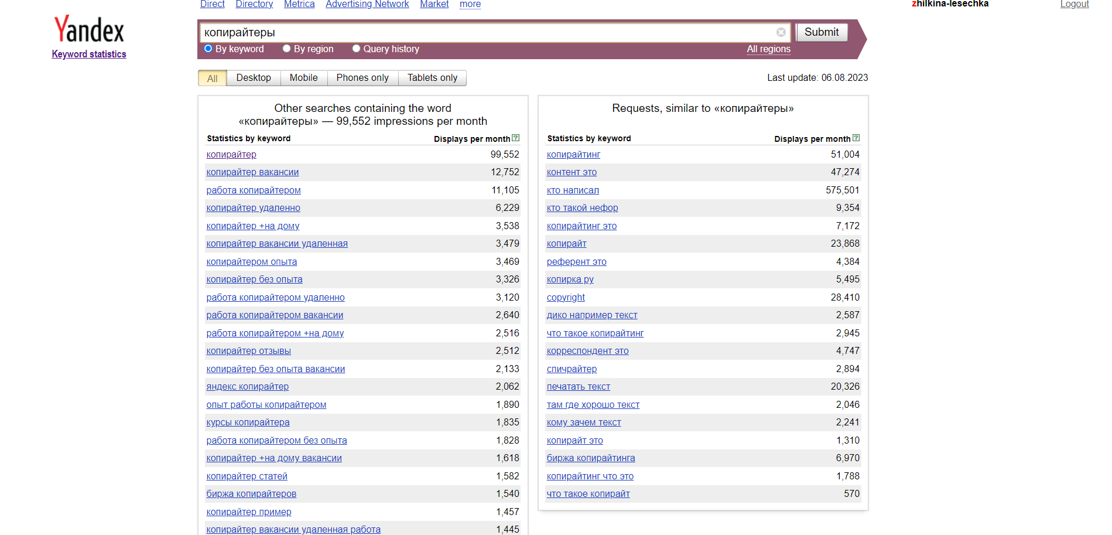Screen dimensions: 1112x535
Task: Open the copyright keyword link
Action: [566, 298]
